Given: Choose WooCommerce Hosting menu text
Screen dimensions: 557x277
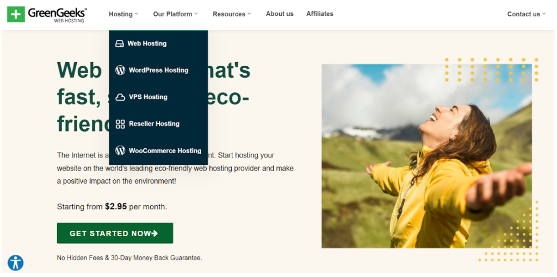Looking at the screenshot, I should [x=165, y=150].
